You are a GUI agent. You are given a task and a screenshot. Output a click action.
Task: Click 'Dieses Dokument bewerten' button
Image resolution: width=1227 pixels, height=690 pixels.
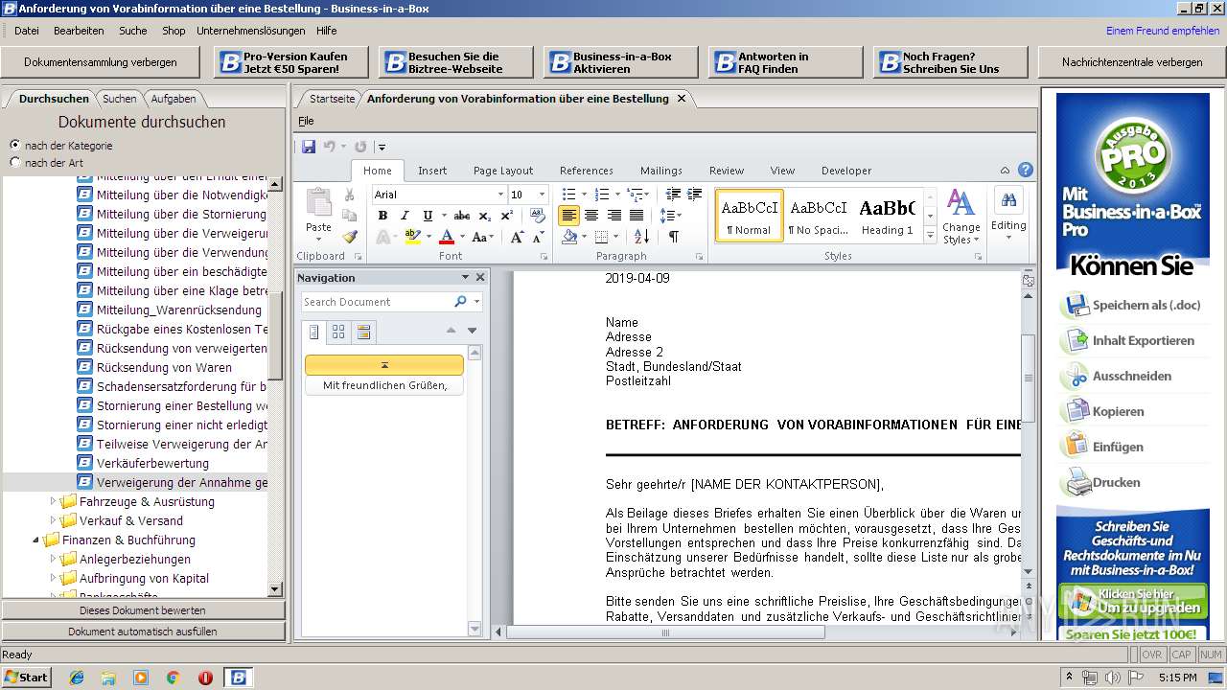pyautogui.click(x=143, y=610)
